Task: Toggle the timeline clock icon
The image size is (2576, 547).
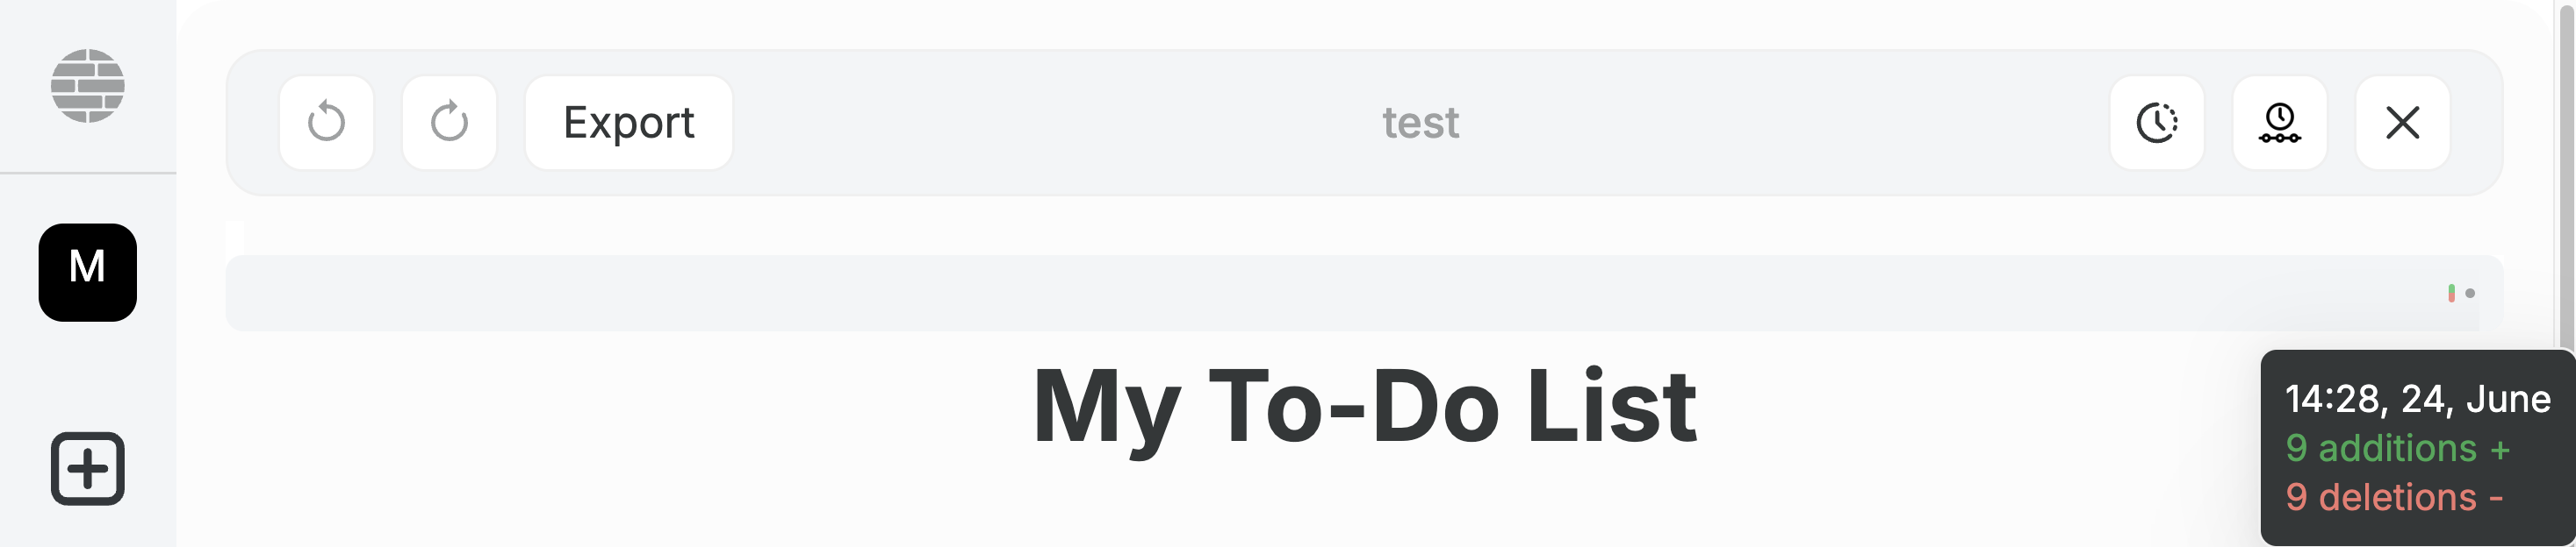Action: pyautogui.click(x=2279, y=123)
